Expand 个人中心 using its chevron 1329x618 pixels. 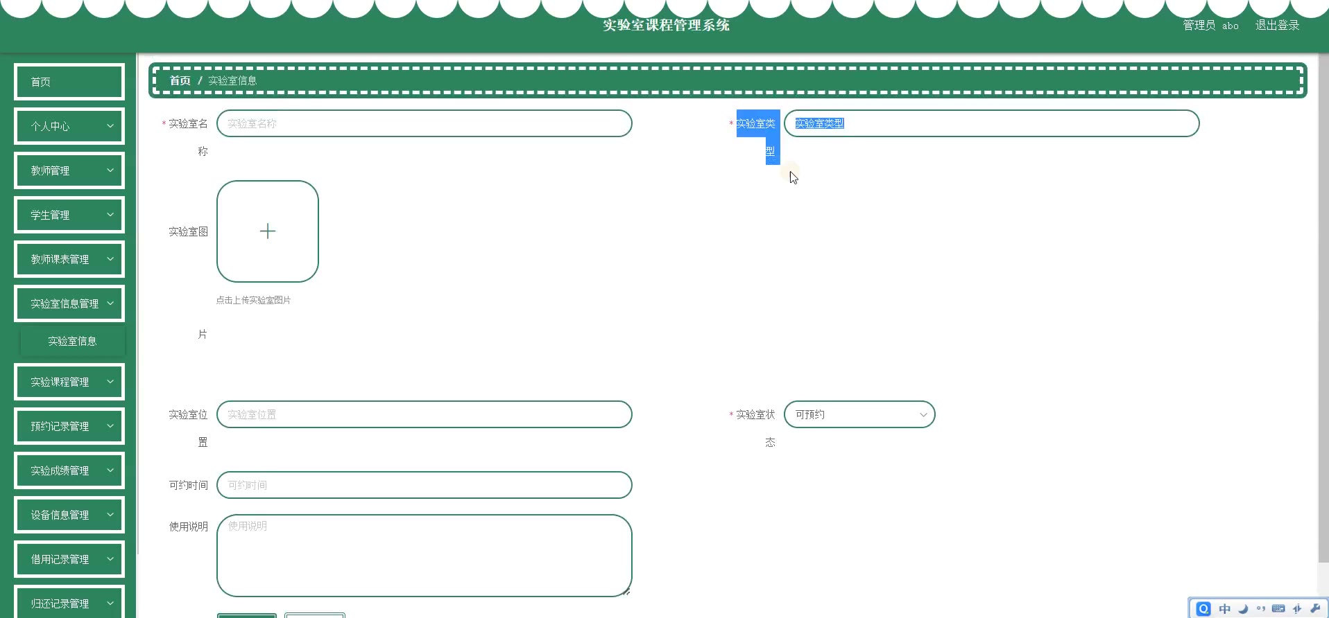[x=110, y=126]
